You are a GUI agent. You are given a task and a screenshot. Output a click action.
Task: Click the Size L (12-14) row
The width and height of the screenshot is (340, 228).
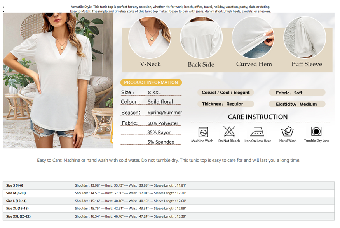coord(168,201)
